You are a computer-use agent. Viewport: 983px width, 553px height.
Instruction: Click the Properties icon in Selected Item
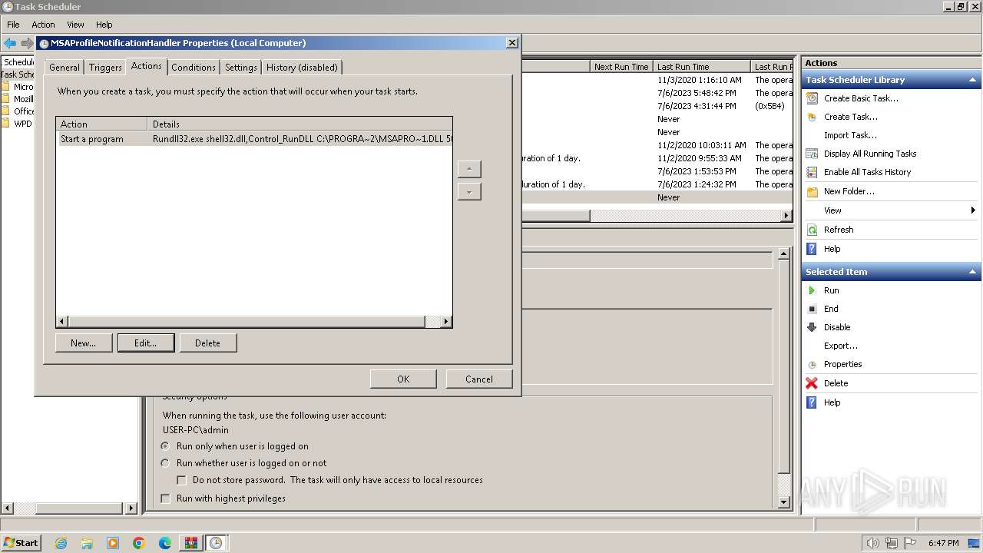[x=812, y=364]
